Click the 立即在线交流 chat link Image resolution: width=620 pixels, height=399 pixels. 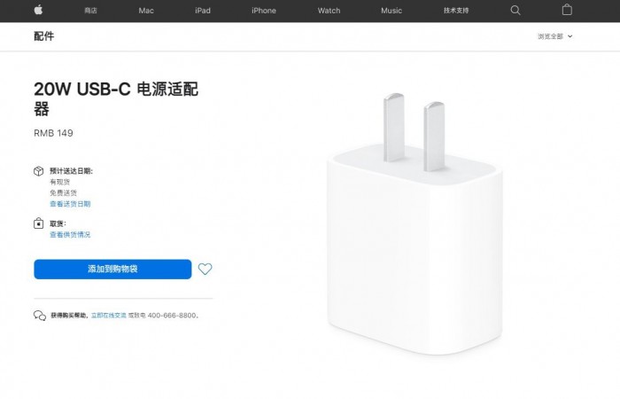[109, 316]
